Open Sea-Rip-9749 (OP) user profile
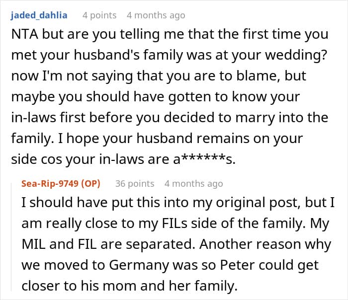This screenshot has width=348, height=300. click(61, 184)
